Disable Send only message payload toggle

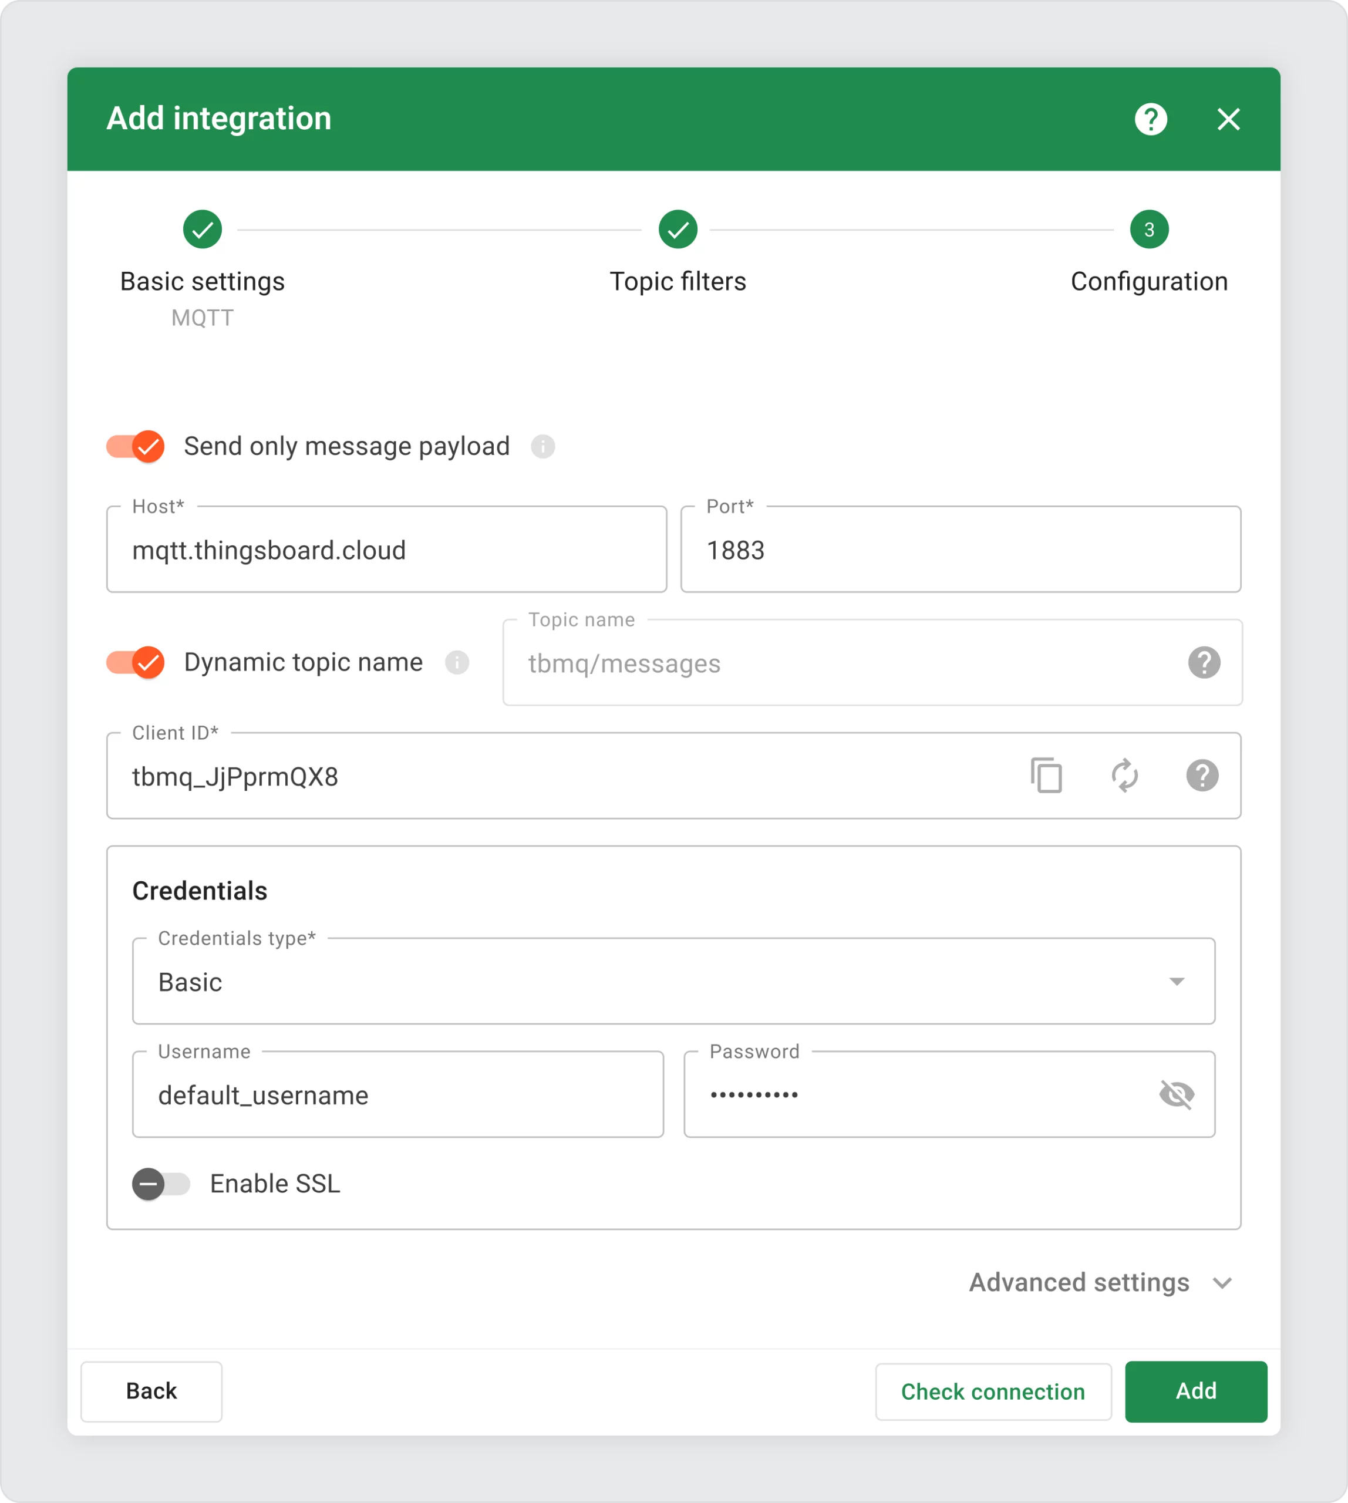(136, 447)
